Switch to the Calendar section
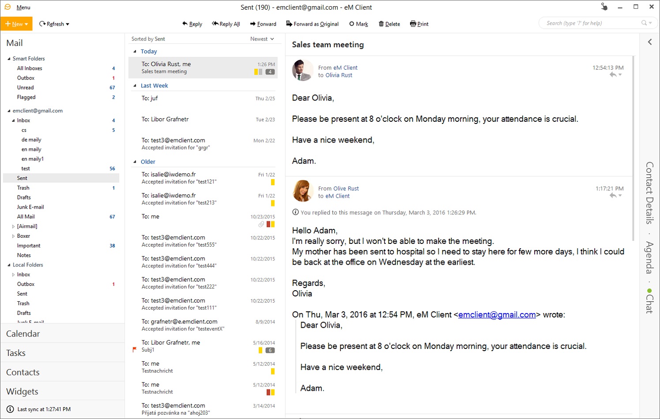Image resolution: width=660 pixels, height=419 pixels. click(63, 333)
